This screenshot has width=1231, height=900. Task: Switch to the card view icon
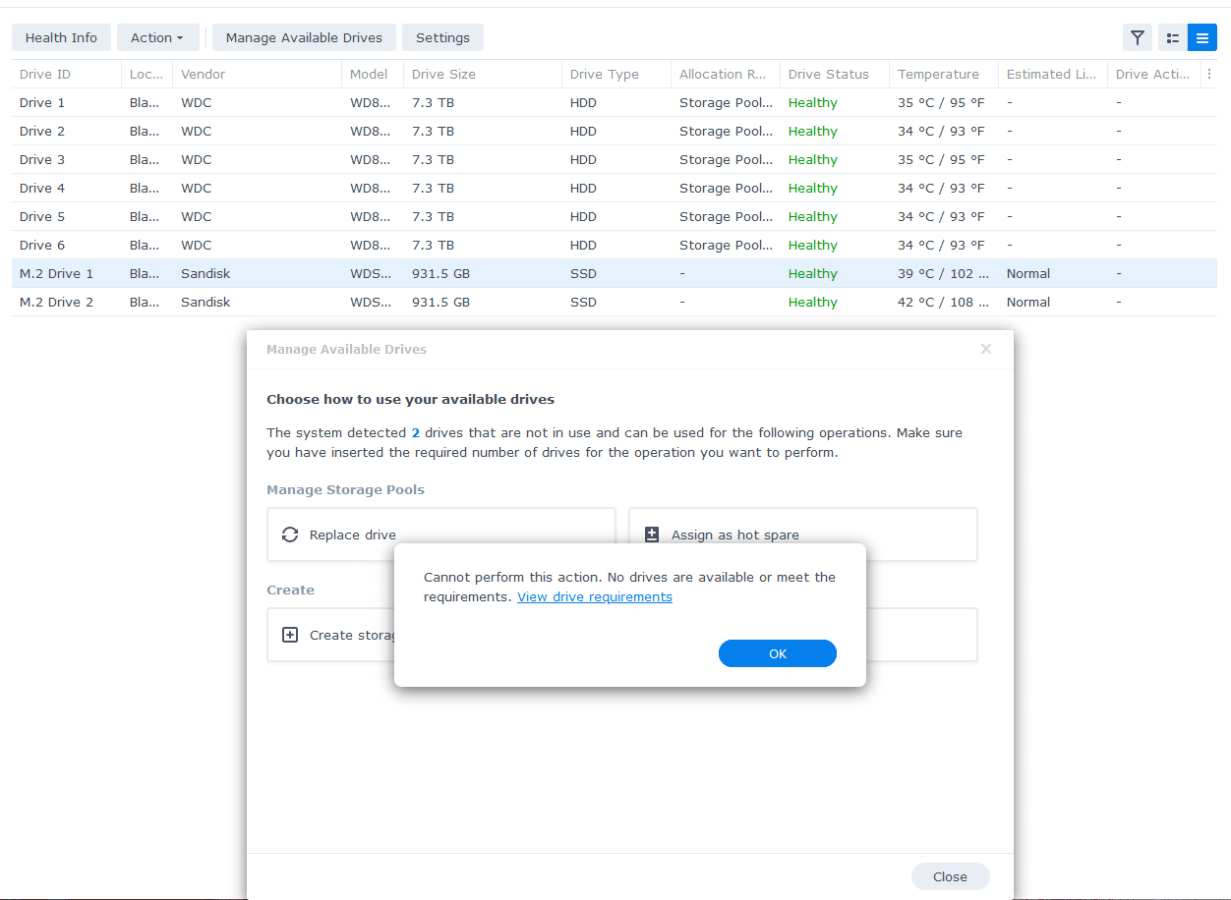[1173, 37]
